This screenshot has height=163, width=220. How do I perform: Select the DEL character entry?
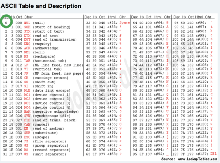point(213,154)
